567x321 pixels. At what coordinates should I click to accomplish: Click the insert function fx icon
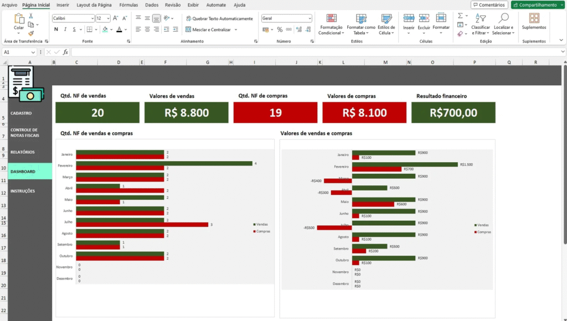tap(65, 52)
